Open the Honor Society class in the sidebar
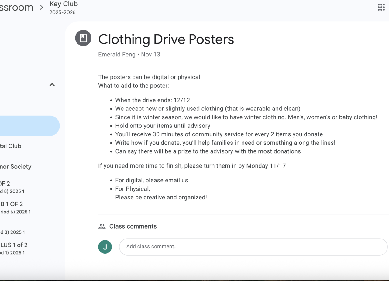Viewport: 389px width, 281px height. click(x=16, y=167)
